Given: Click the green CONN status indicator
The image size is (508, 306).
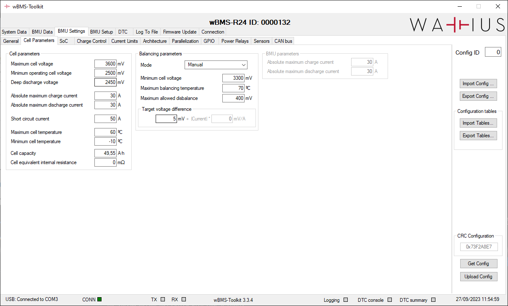Looking at the screenshot, I should [99, 299].
